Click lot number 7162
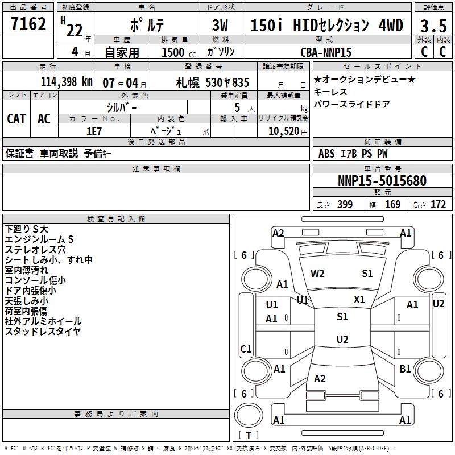 [28, 24]
